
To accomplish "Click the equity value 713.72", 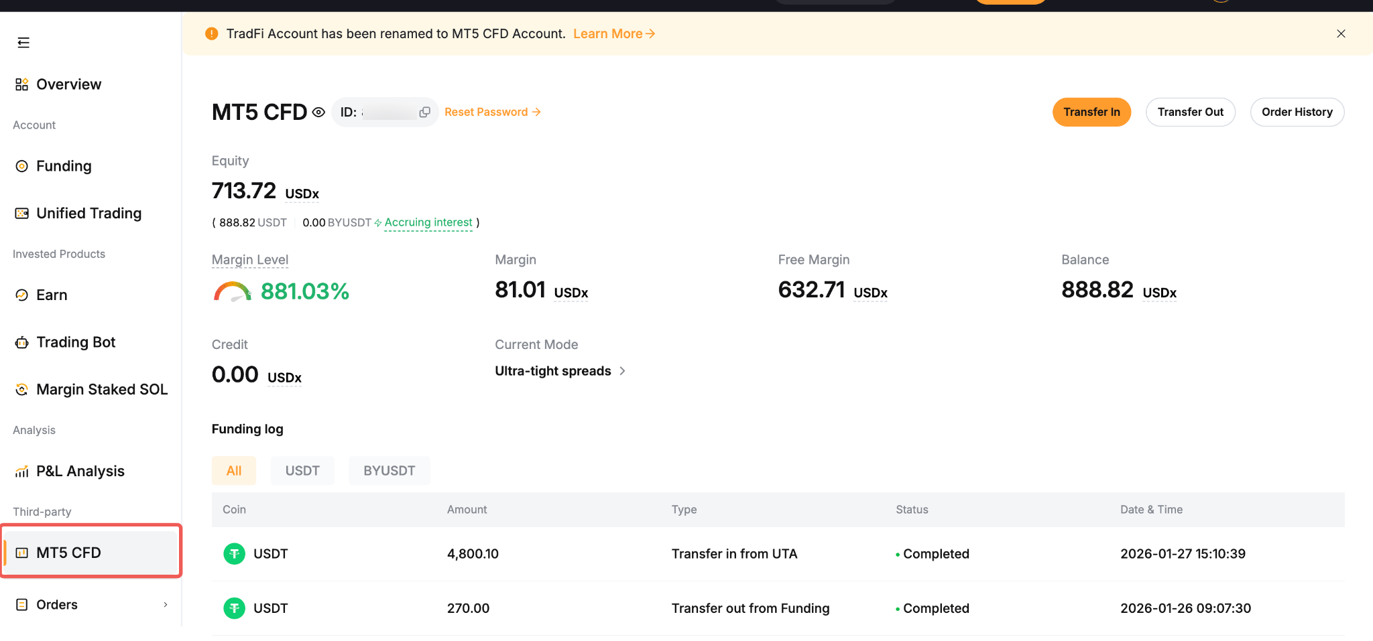I will click(244, 191).
